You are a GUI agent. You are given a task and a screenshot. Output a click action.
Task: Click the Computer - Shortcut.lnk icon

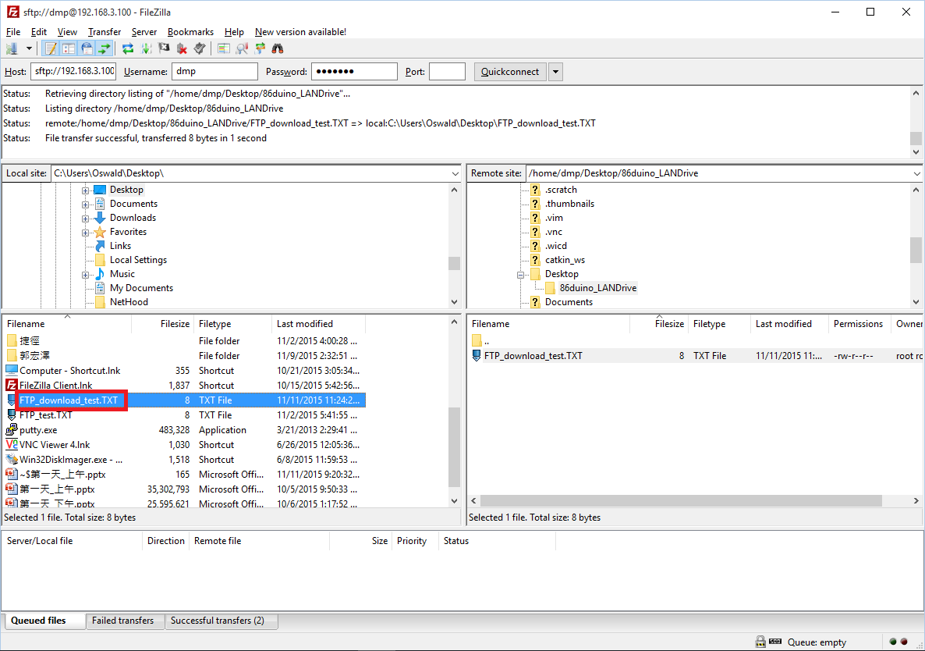11,371
